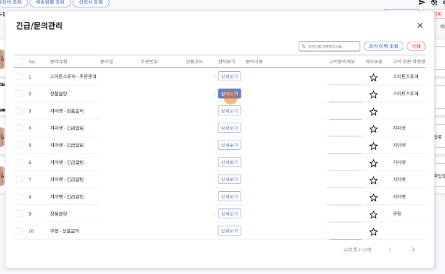Close the 긴급/문의관리 dialog
445x274 pixels.
(x=420, y=26)
